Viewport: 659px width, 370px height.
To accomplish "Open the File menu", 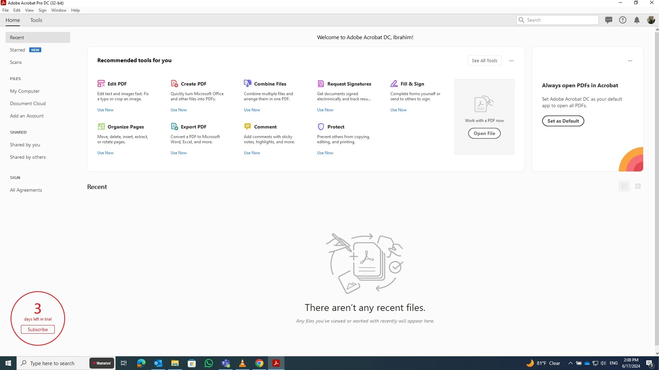I will (6, 10).
